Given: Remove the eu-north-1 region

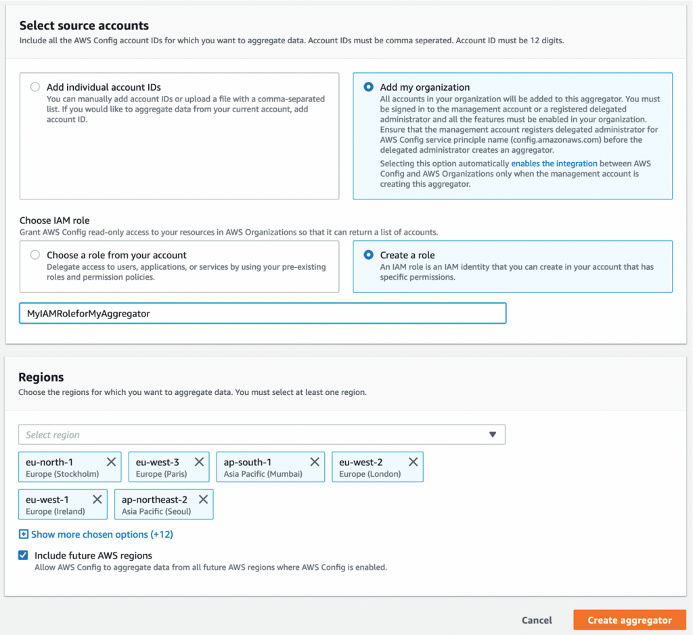Looking at the screenshot, I should (112, 461).
